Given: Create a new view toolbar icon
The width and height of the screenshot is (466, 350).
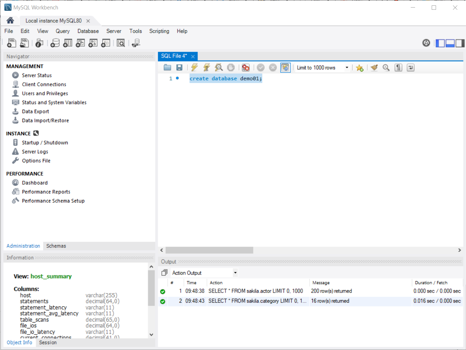Looking at the screenshot, I should point(80,43).
